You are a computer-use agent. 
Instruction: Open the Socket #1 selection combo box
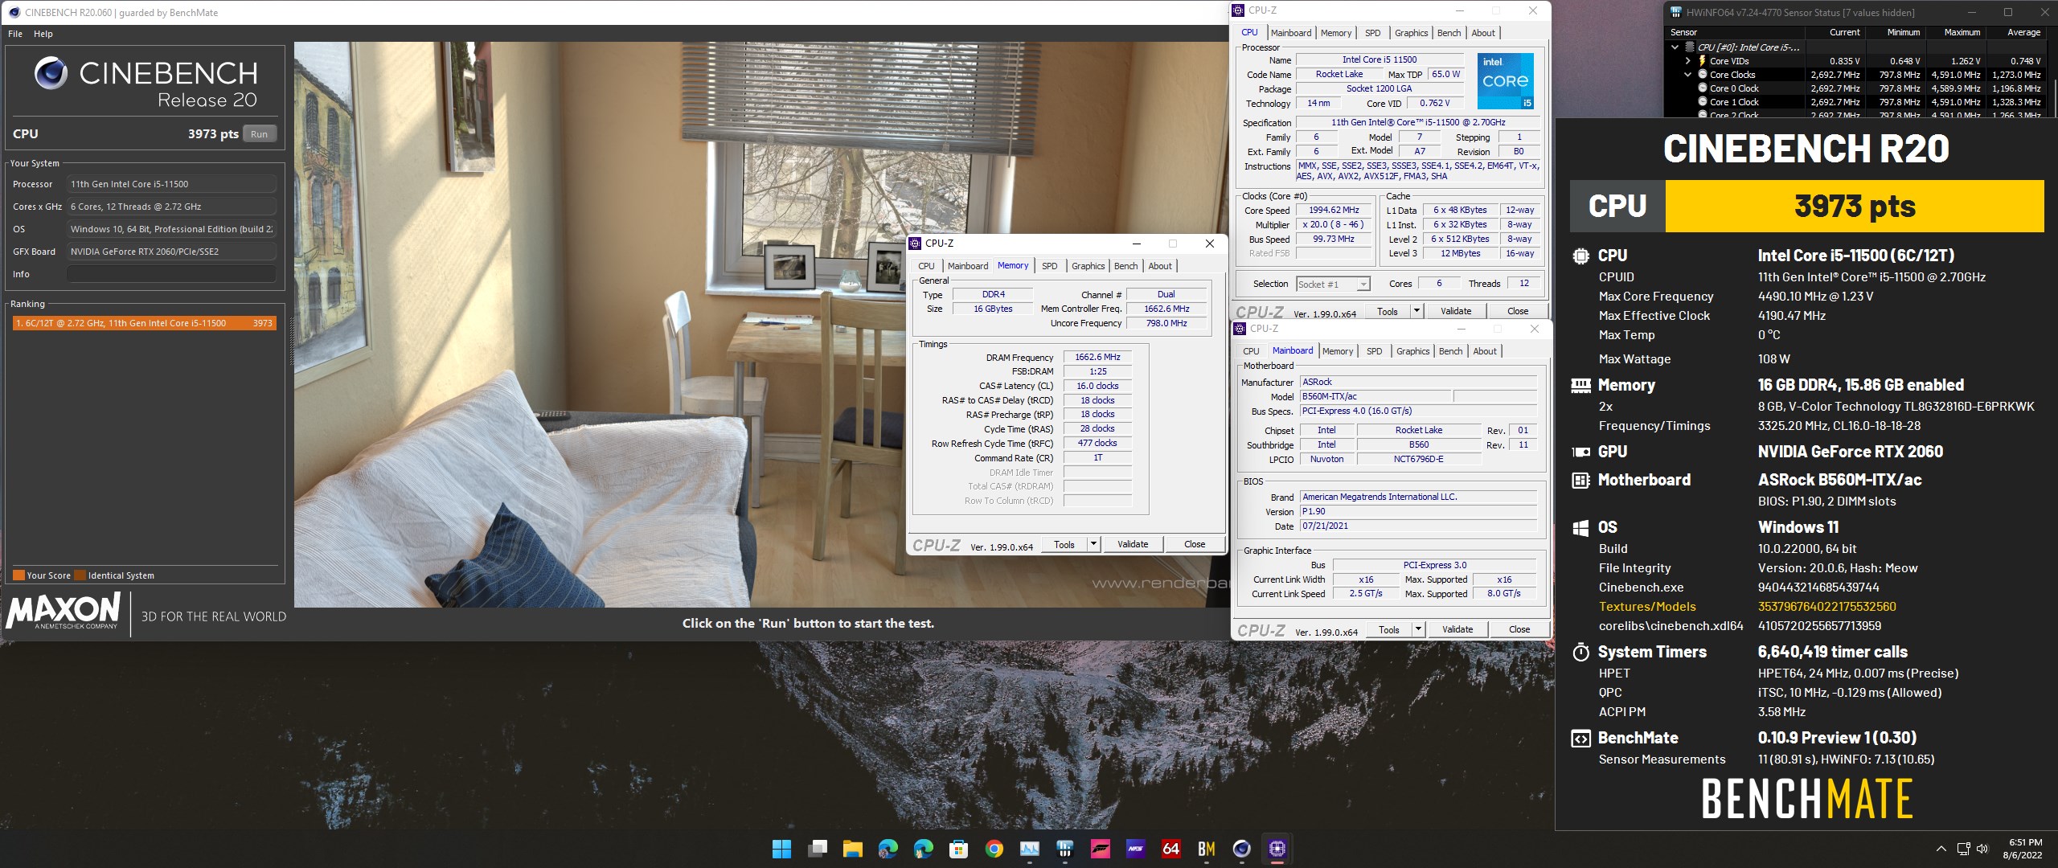click(1333, 284)
